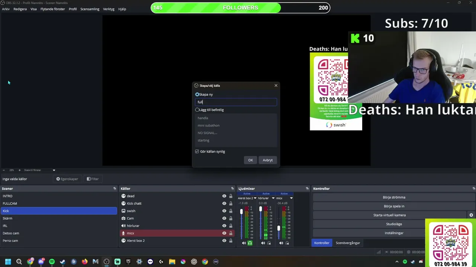
Task: Hide the micx source
Action: tap(224, 233)
